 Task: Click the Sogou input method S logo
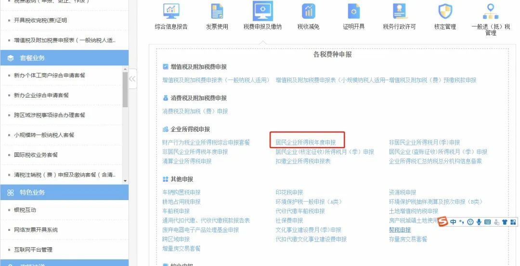pos(443,222)
